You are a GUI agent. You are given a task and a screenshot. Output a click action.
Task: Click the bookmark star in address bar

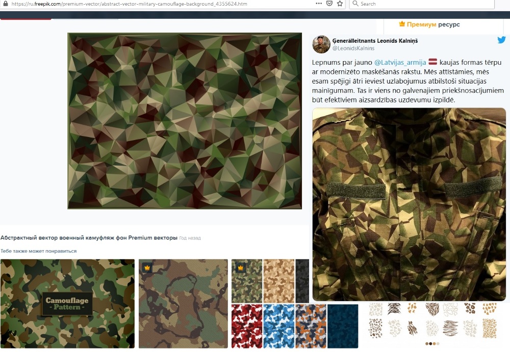(341, 4)
